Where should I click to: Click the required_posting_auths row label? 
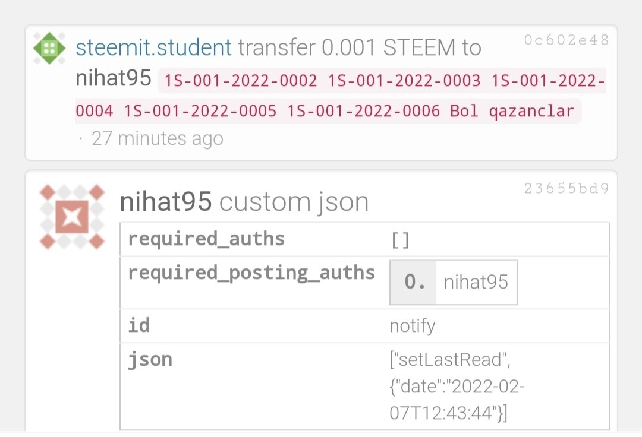pos(251,273)
